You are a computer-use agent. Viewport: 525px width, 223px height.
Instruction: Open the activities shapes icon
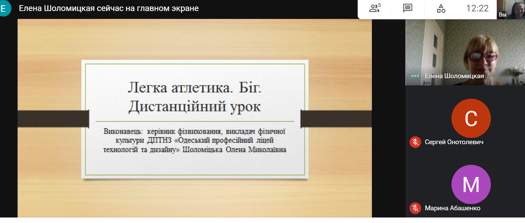coord(441,8)
